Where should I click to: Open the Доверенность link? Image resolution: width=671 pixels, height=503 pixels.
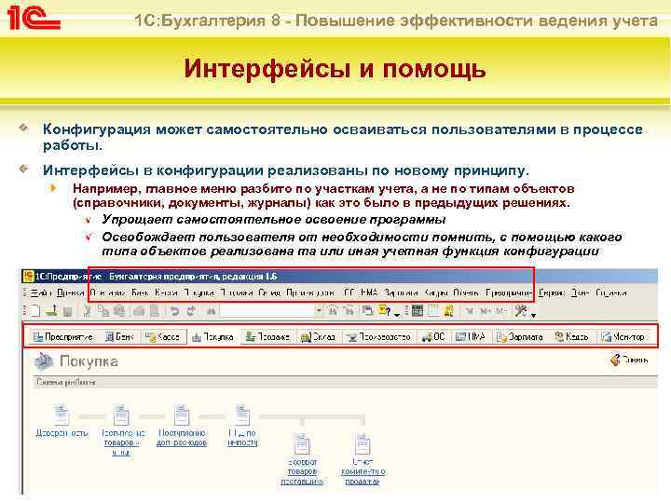pyautogui.click(x=62, y=433)
